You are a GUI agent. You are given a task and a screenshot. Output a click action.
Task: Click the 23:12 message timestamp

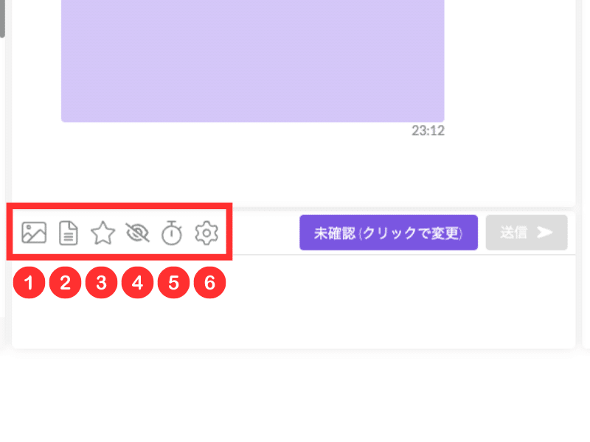428,131
